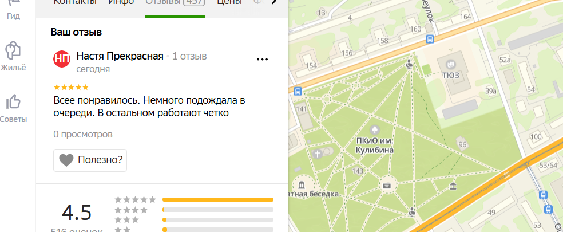The width and height of the screenshot is (563, 232).
Task: Select the ПКиО им. Кулибина park marker
Action: click(x=375, y=129)
